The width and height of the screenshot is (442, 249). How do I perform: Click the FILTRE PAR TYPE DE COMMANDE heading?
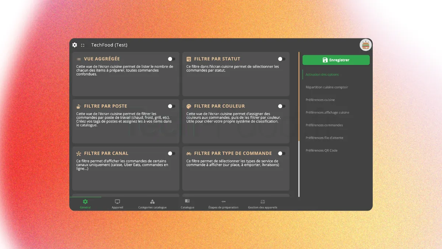233,153
